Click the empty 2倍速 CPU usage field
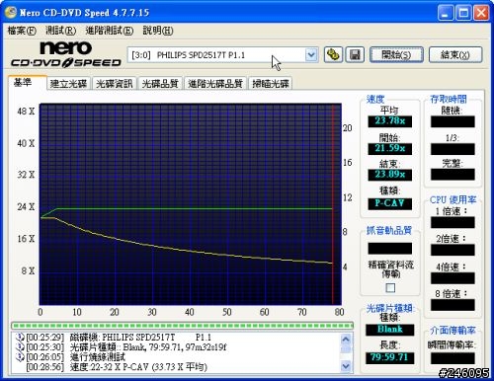The height and width of the screenshot is (381, 494). pos(453,250)
